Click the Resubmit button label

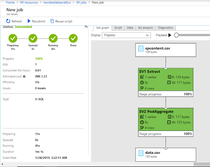click(x=39, y=21)
